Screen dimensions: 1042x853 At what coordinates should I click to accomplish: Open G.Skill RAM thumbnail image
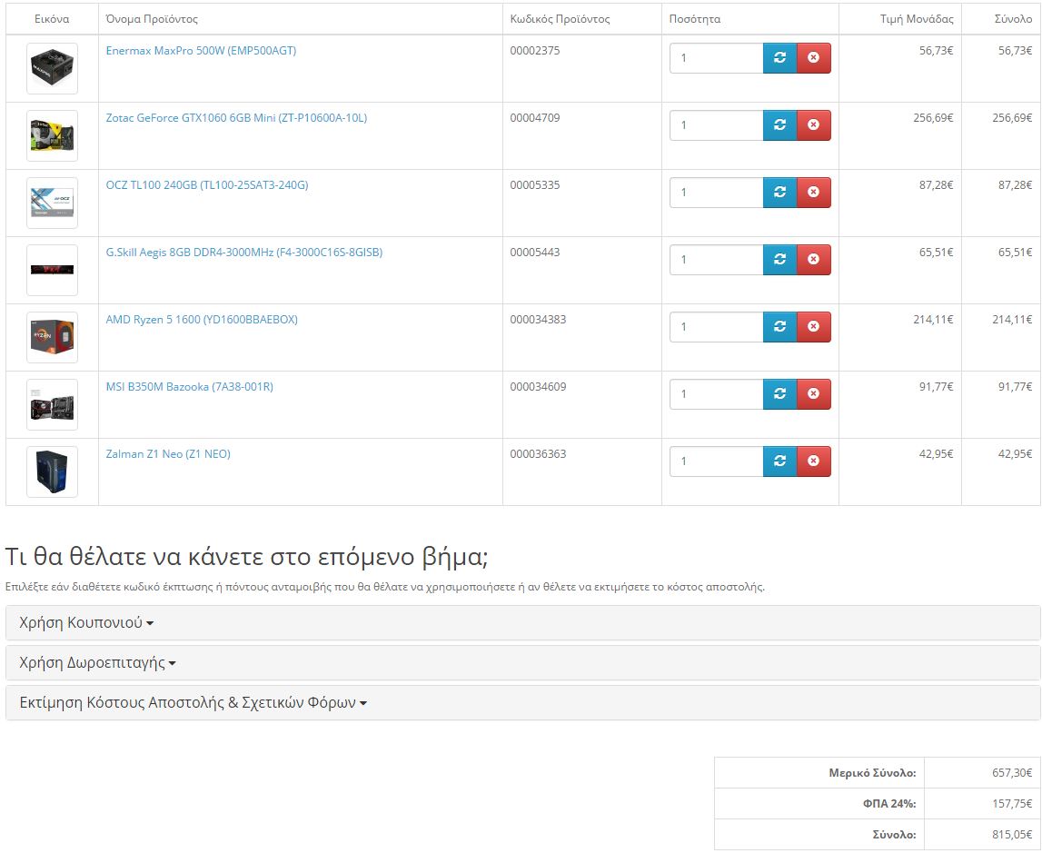pyautogui.click(x=52, y=270)
